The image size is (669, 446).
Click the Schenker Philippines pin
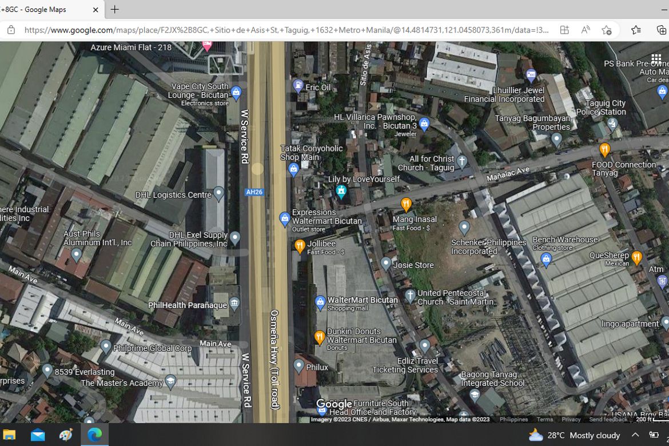pos(464,228)
